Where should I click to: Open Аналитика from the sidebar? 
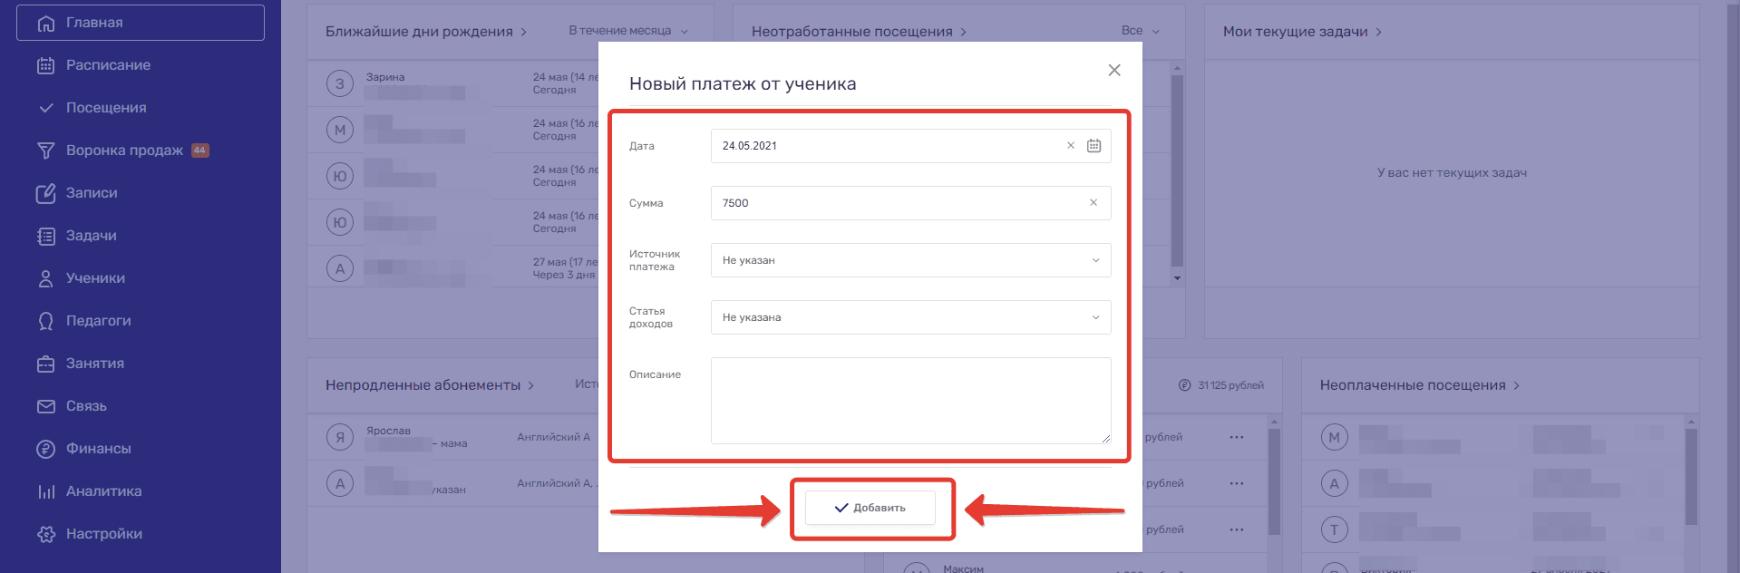click(103, 491)
